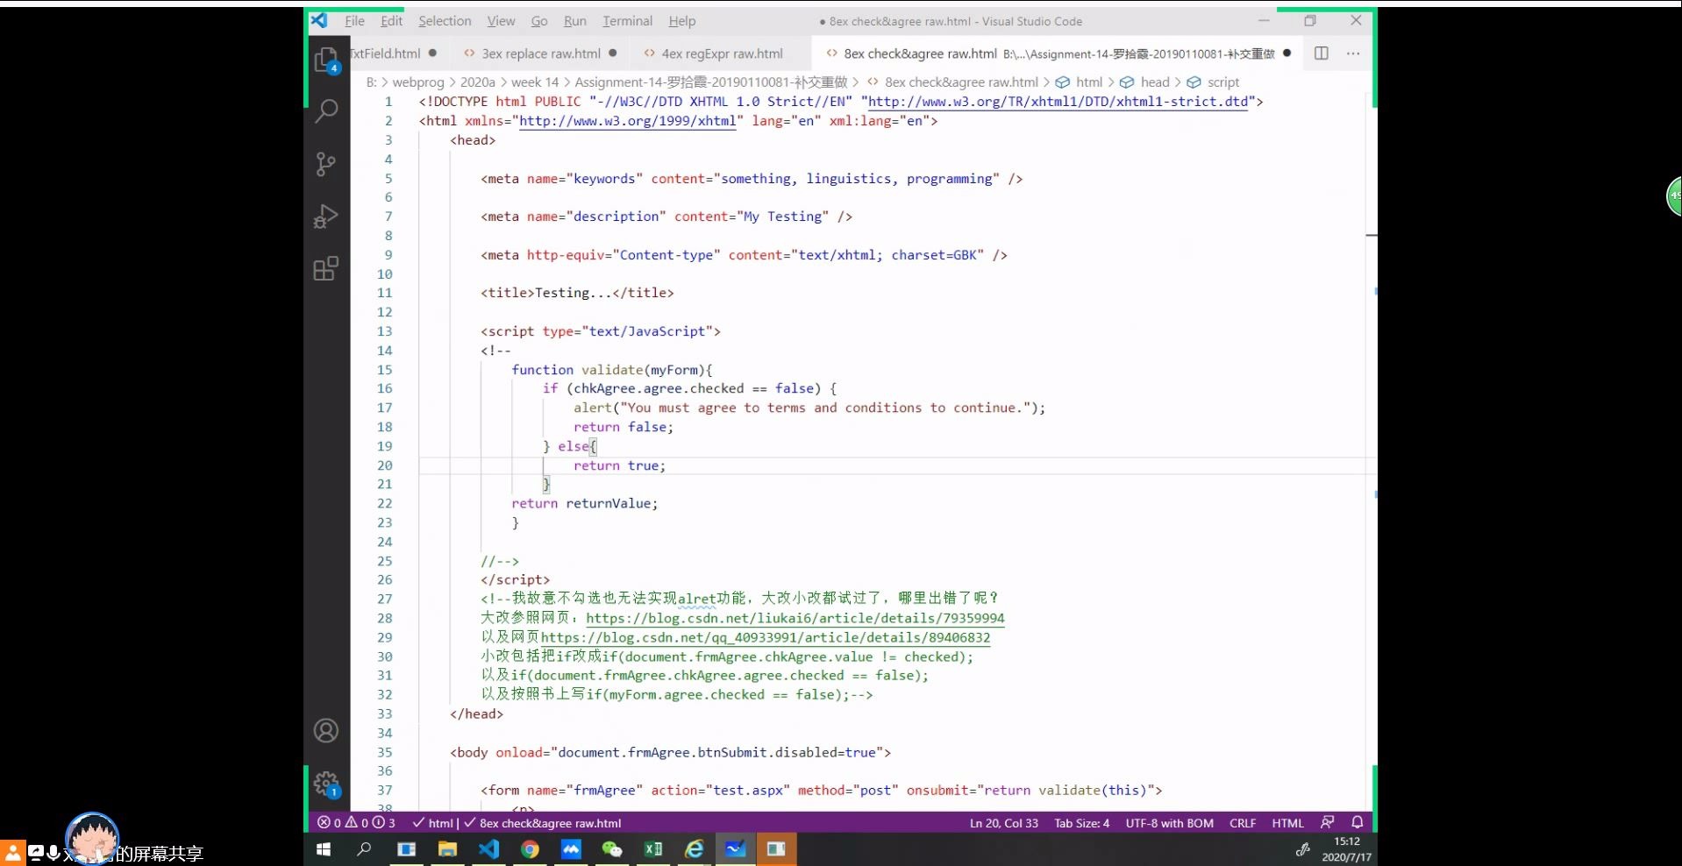This screenshot has width=1682, height=866.
Task: Click the week 14 breadcrumb segment
Action: point(535,82)
